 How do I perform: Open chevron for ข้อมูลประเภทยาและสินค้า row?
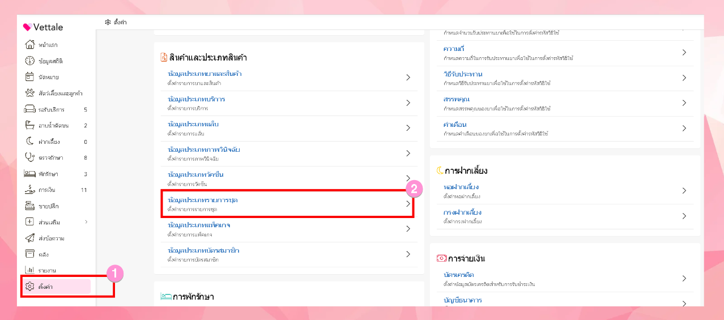click(408, 78)
